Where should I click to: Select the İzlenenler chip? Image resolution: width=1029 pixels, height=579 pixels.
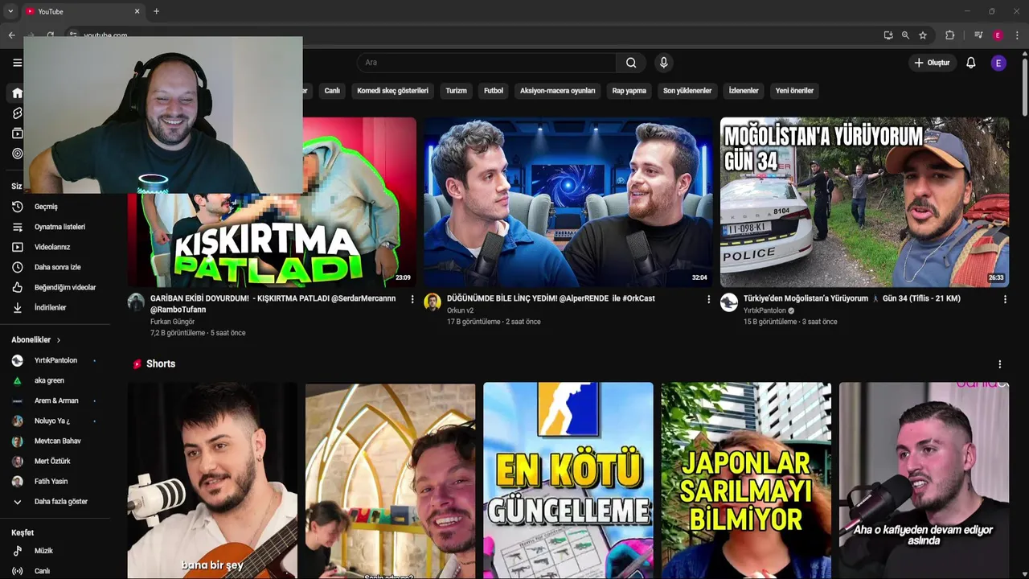pyautogui.click(x=744, y=91)
